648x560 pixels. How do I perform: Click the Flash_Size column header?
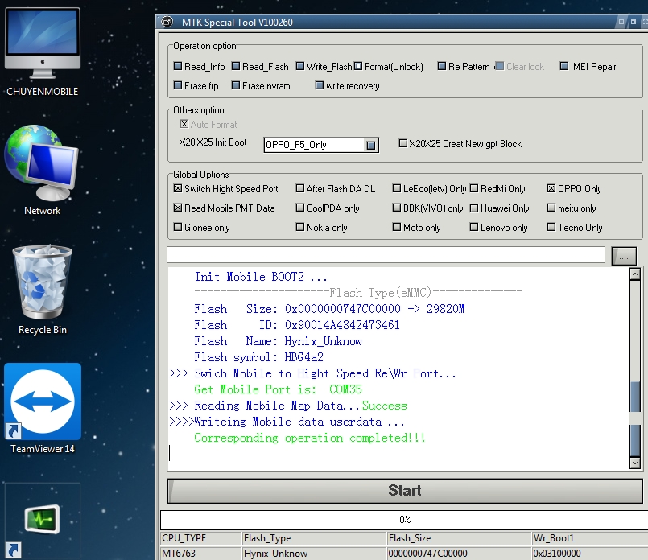tap(459, 538)
